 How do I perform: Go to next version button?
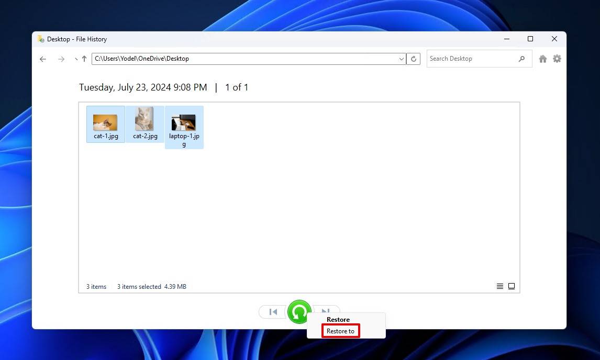click(327, 310)
